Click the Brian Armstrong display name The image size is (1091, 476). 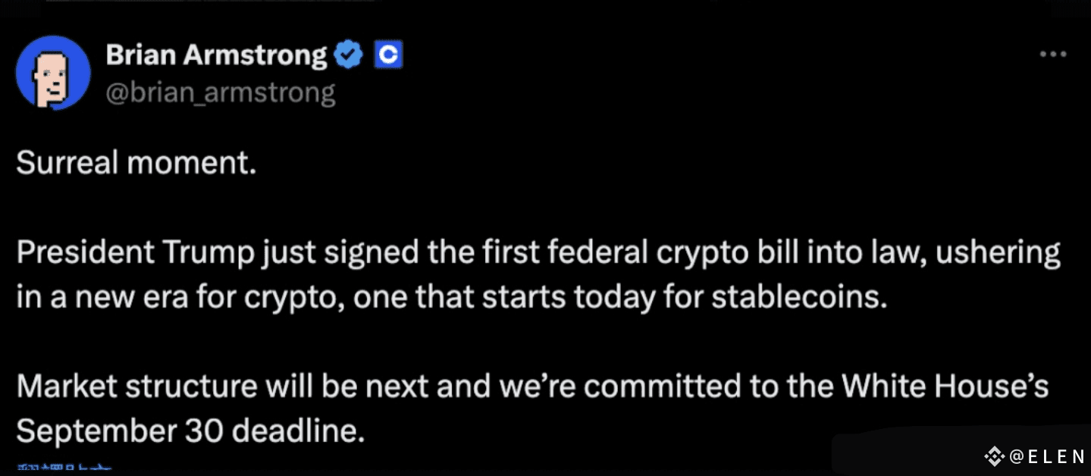click(217, 55)
